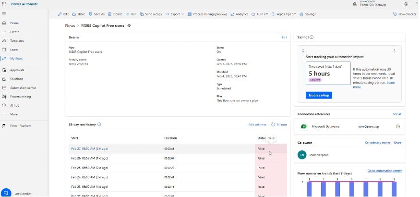Image resolution: width=420 pixels, height=197 pixels.
Task: Open the Flow checker
Action: [405, 14]
